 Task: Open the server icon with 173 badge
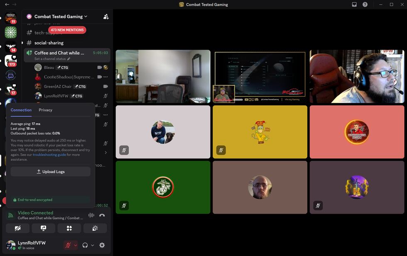click(11, 61)
